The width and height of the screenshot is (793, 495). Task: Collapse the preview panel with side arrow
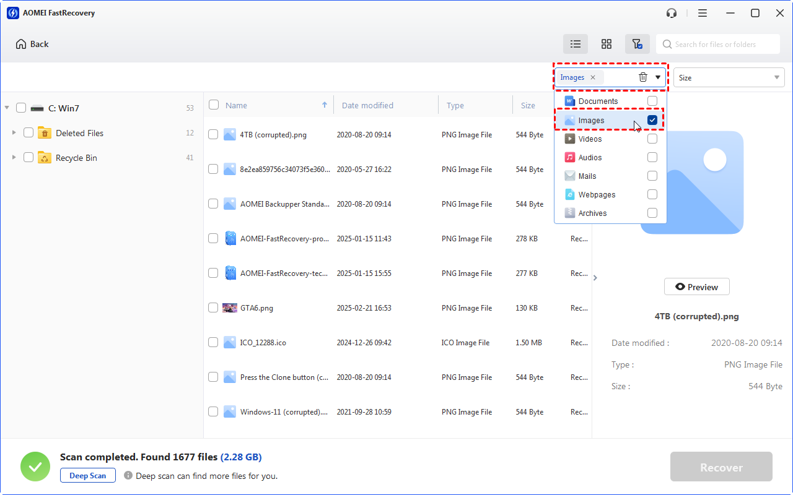(x=595, y=278)
